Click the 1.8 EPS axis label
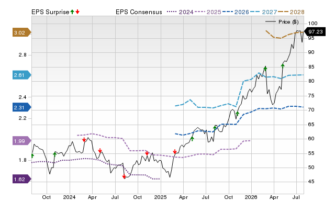The height and width of the screenshot is (200, 335). (23, 160)
